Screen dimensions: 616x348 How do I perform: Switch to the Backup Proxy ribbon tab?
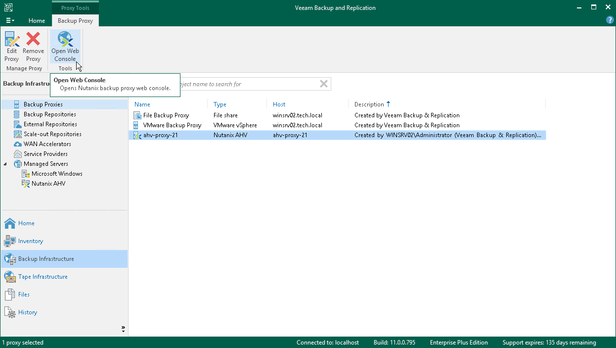coord(75,21)
